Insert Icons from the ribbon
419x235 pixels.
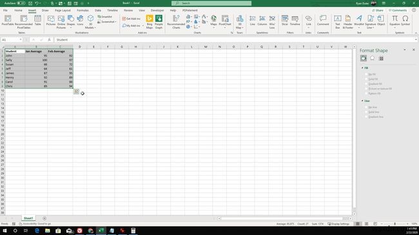tap(80, 21)
